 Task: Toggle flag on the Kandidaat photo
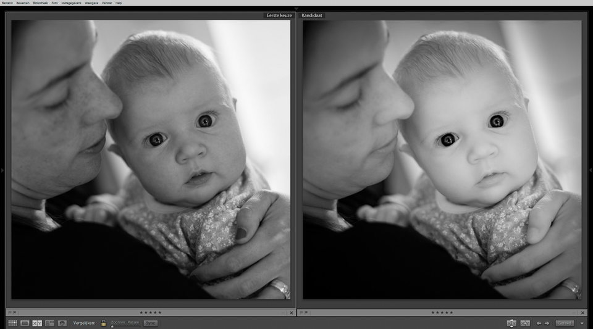pyautogui.click(x=301, y=312)
